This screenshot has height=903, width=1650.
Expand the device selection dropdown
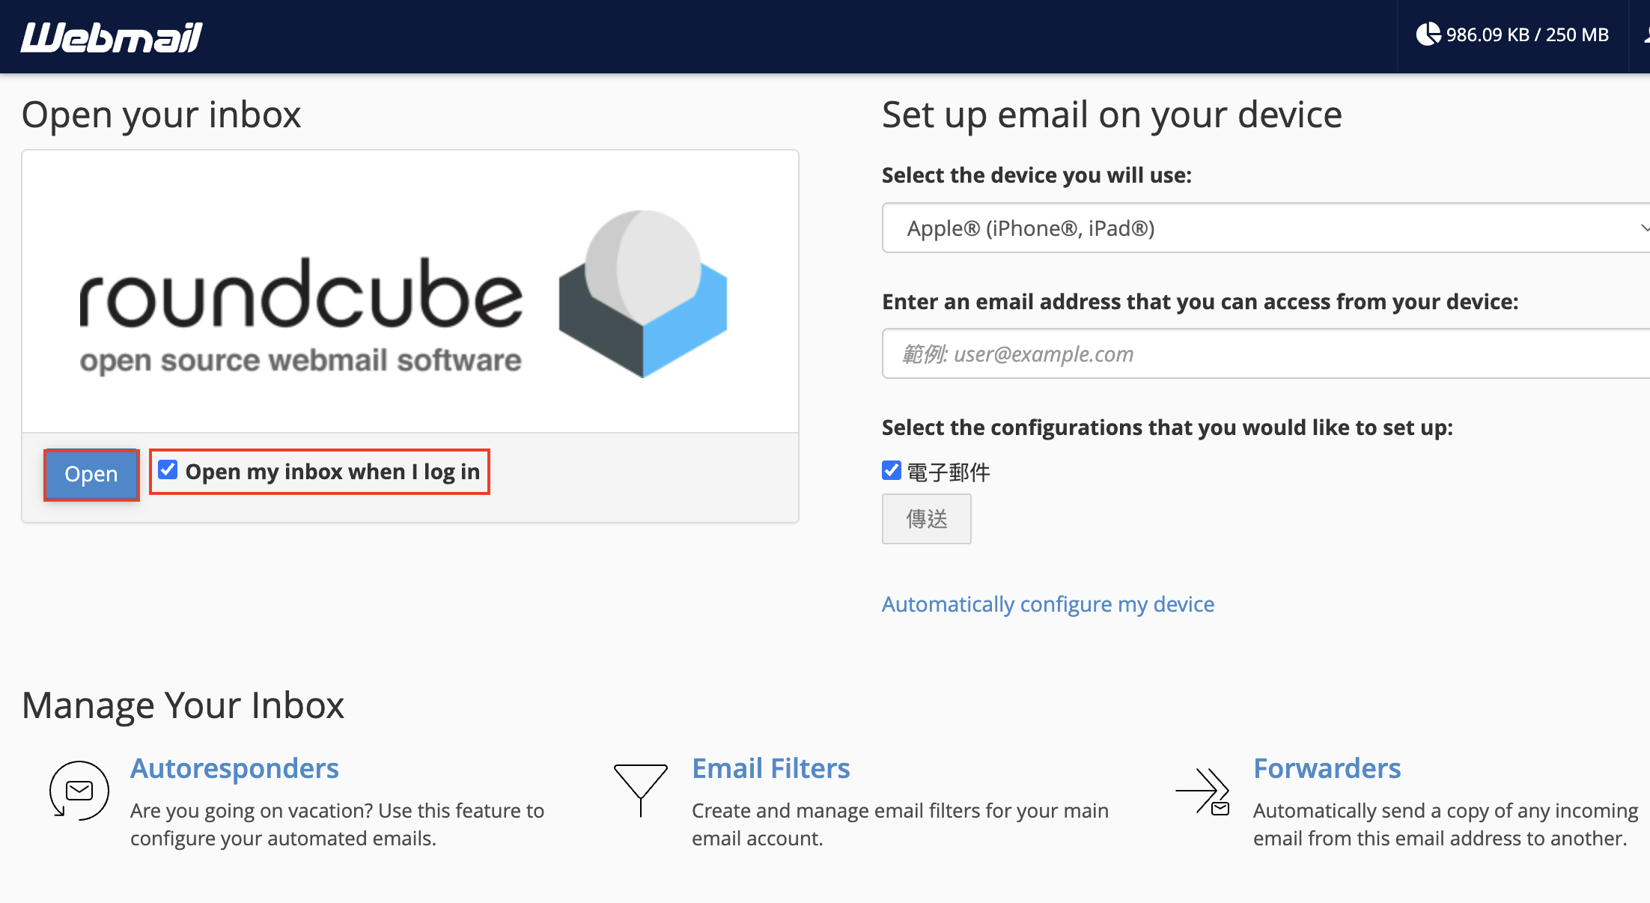(x=1258, y=228)
